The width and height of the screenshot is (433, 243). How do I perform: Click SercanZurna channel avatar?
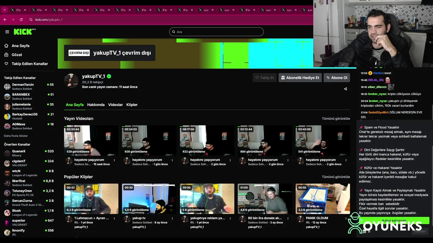pyautogui.click(x=7, y=203)
